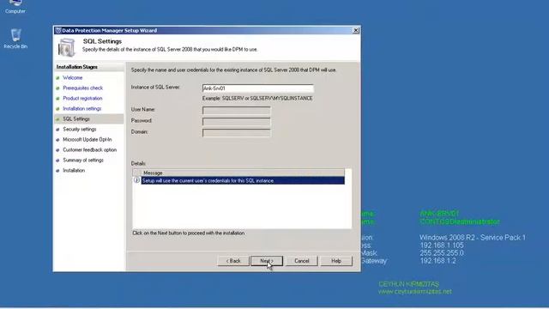Click the bullet next to Installation stage

coord(57,171)
